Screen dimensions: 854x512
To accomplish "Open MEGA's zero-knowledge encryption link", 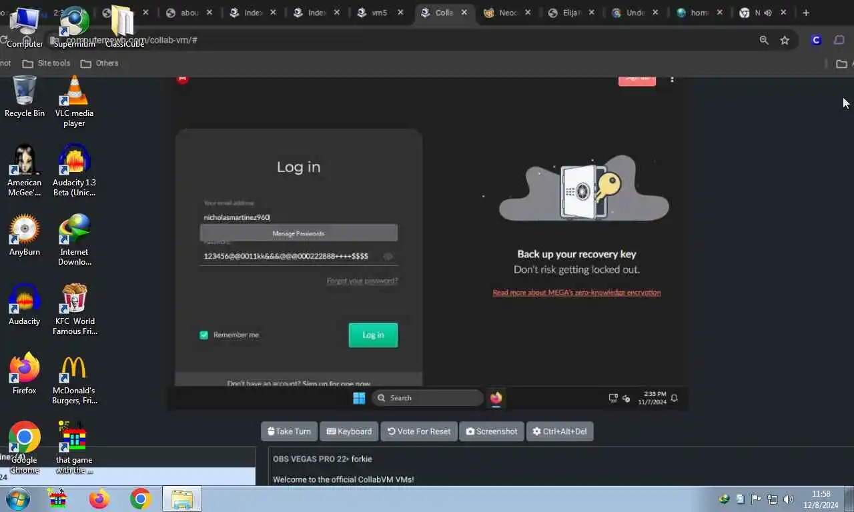I will click(576, 293).
